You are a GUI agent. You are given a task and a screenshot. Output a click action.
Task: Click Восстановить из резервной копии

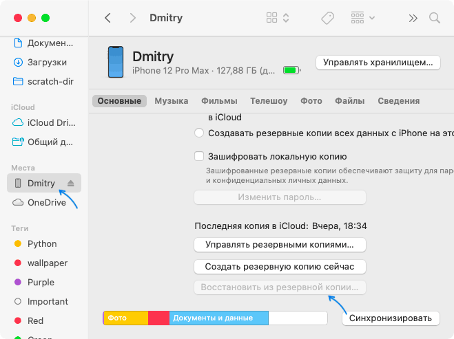point(280,287)
